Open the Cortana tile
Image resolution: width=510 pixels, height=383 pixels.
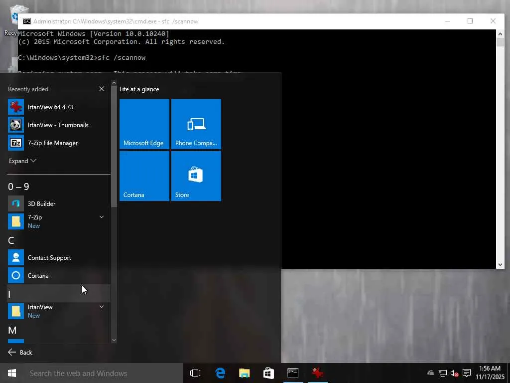pyautogui.click(x=144, y=176)
